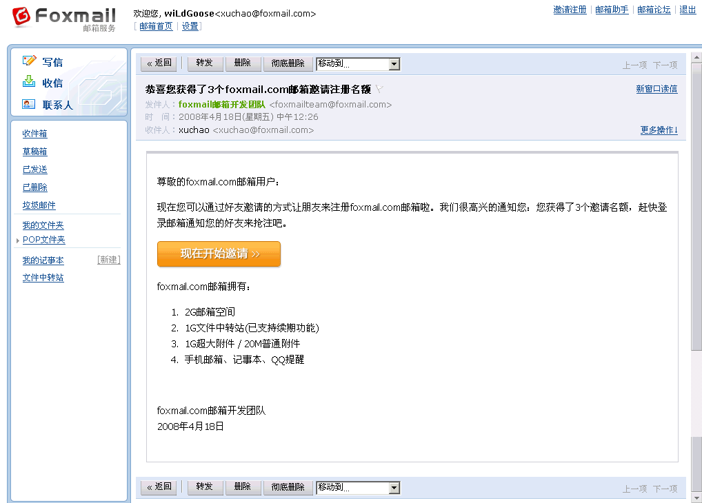The width and height of the screenshot is (702, 503).
Task: Click the 联系人 contacts card icon
Action: coord(29,104)
